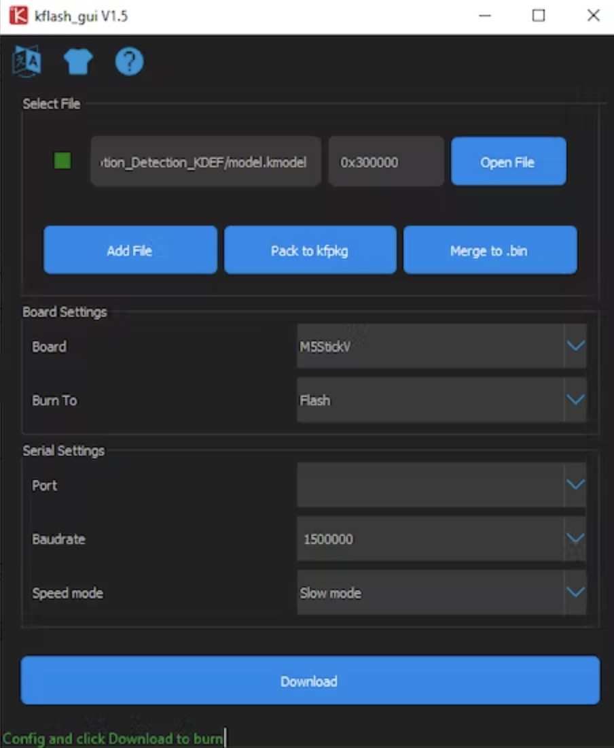Screen dimensions: 614x748
Task: Click the Open File button
Action: 508,162
